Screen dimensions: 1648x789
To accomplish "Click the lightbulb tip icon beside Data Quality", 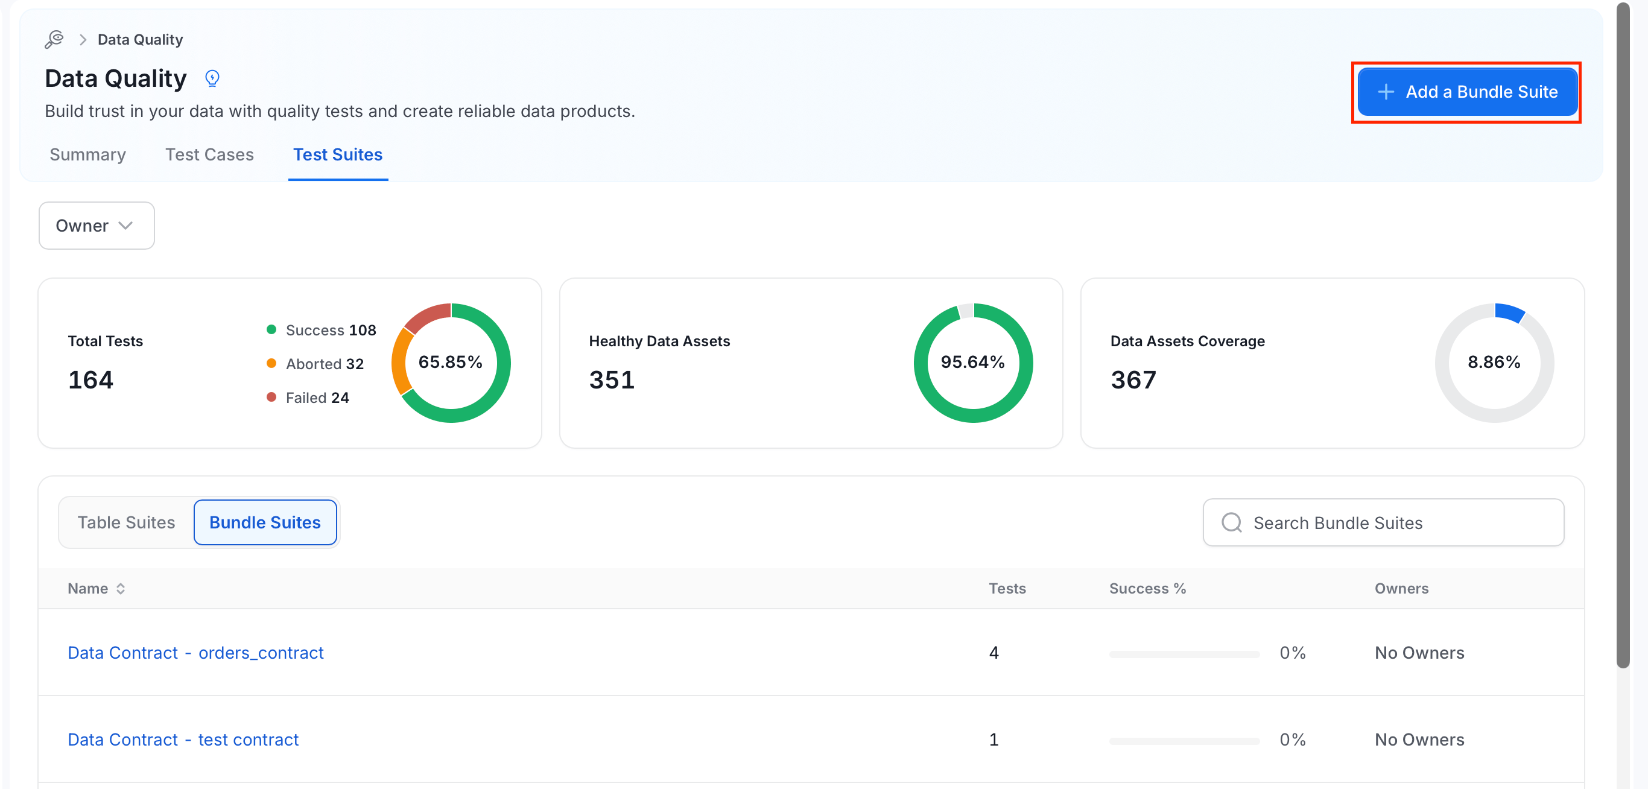I will [212, 78].
